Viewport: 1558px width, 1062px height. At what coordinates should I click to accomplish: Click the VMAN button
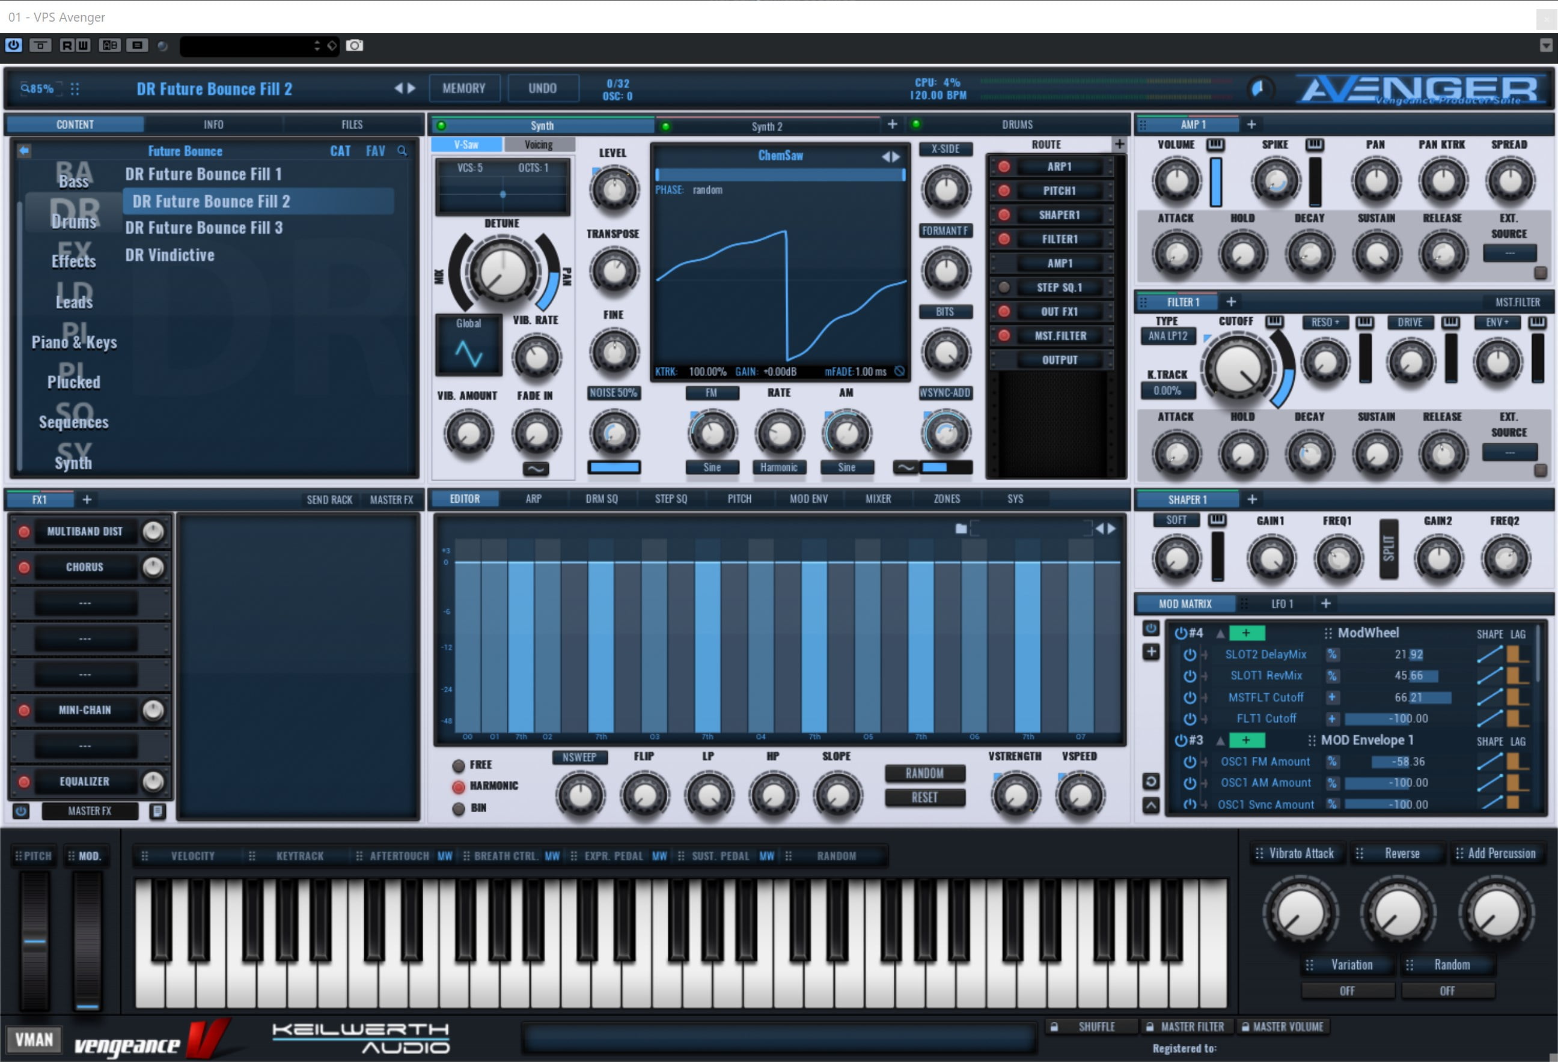[34, 1040]
